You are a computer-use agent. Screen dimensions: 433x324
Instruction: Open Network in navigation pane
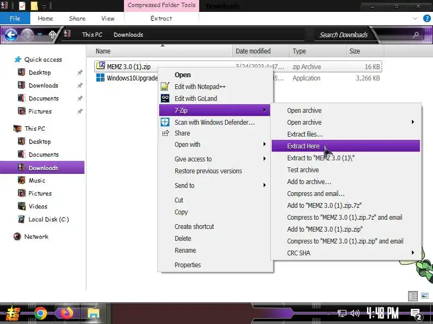click(36, 237)
